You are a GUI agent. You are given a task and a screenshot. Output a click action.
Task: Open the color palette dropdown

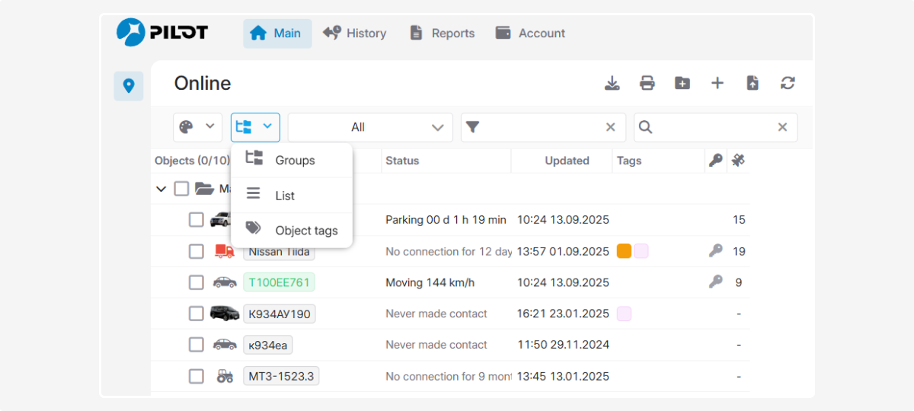[x=197, y=127]
